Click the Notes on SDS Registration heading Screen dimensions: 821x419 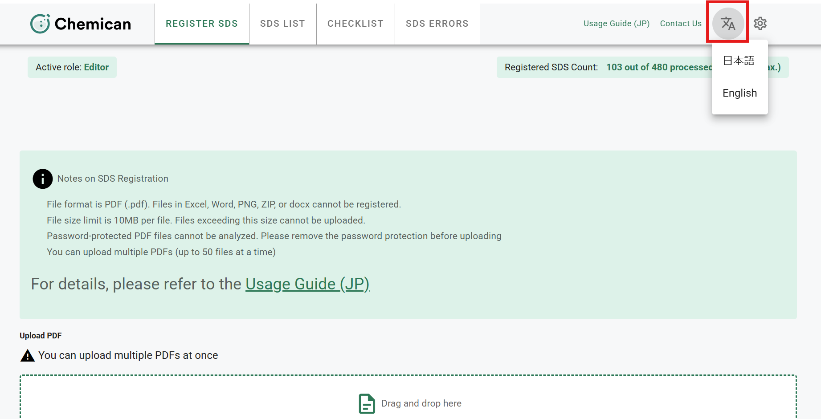click(x=113, y=179)
